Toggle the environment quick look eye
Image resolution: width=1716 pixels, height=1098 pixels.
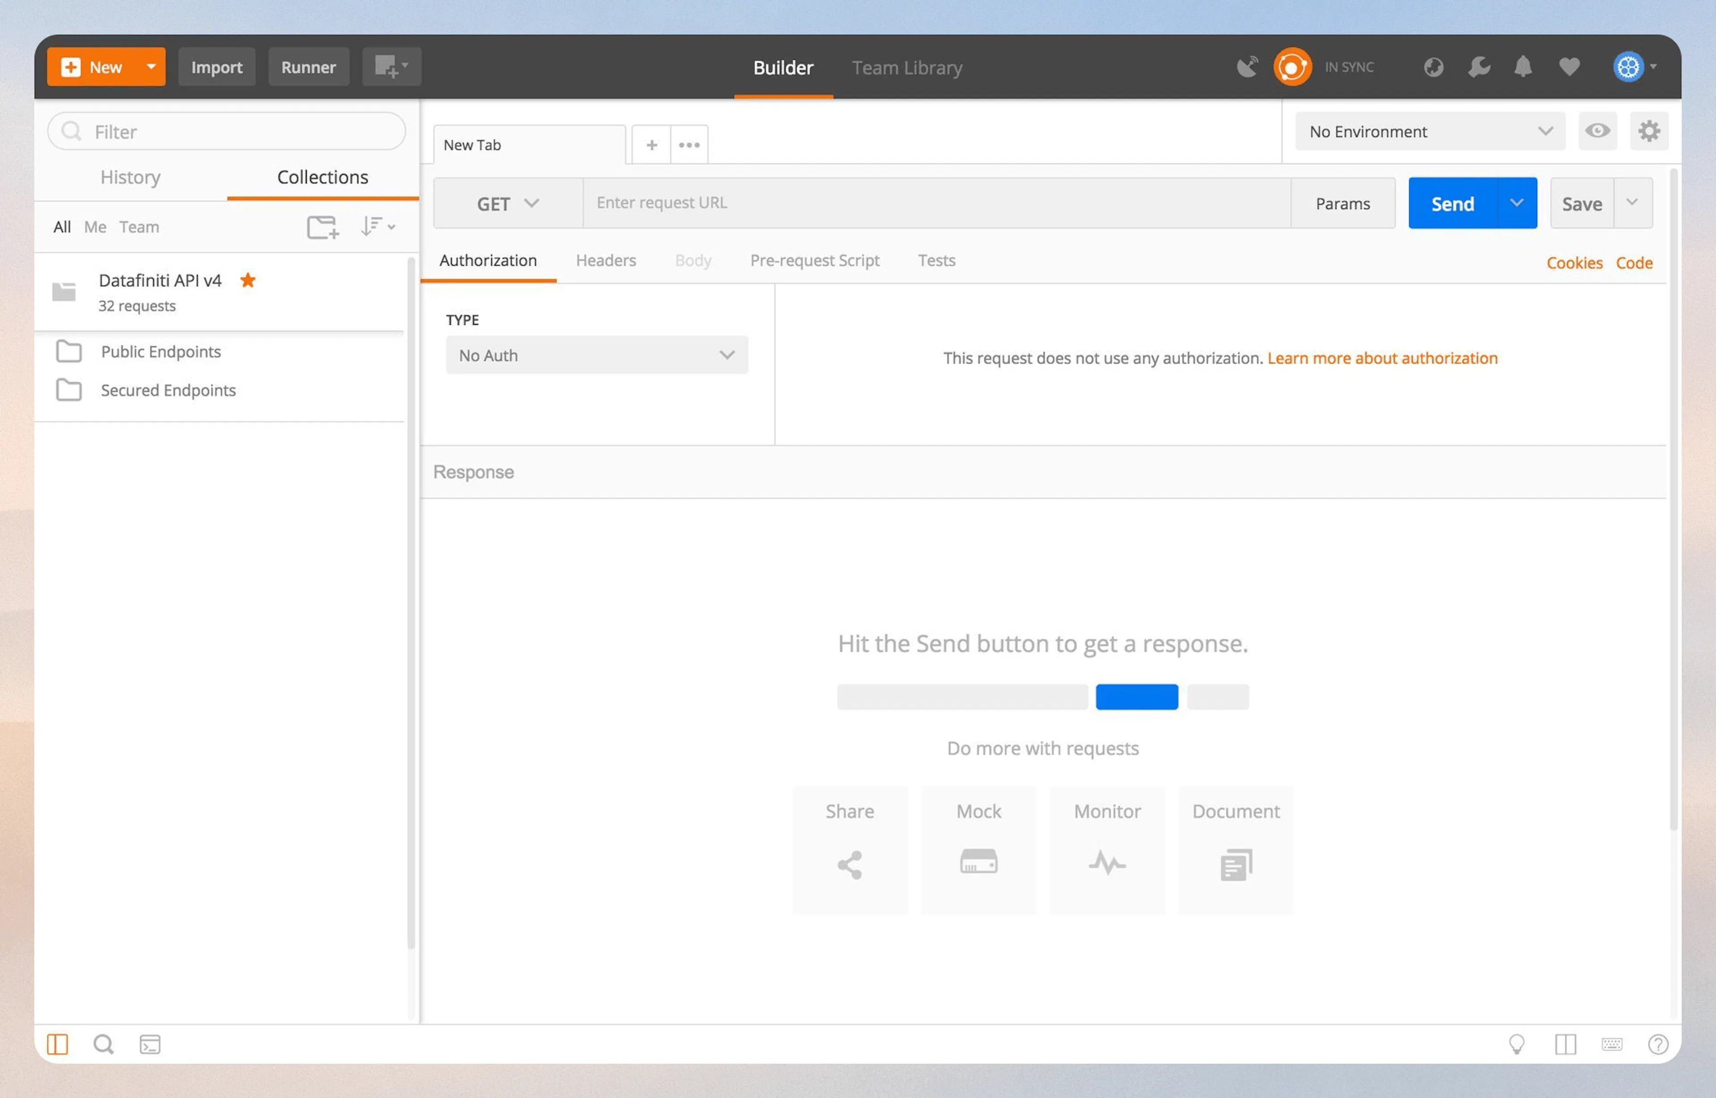(x=1598, y=131)
